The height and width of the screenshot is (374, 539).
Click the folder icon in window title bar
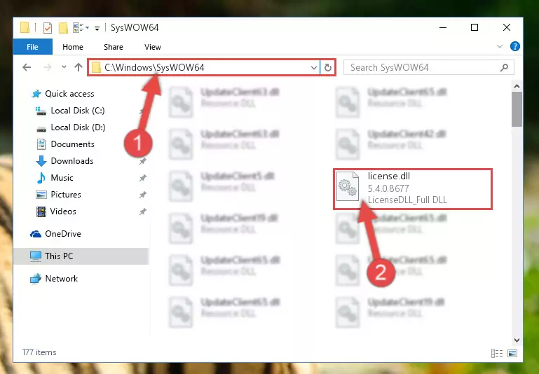pos(25,28)
